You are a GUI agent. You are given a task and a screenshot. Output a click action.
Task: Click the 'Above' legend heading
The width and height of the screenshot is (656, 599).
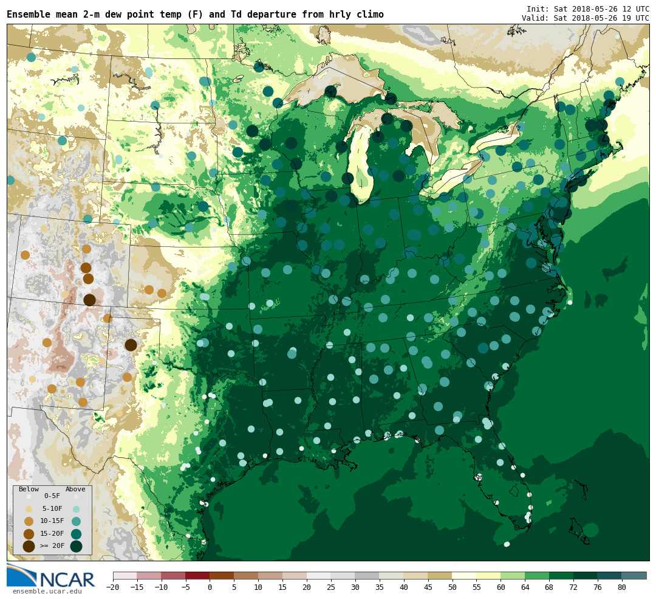pyautogui.click(x=75, y=490)
